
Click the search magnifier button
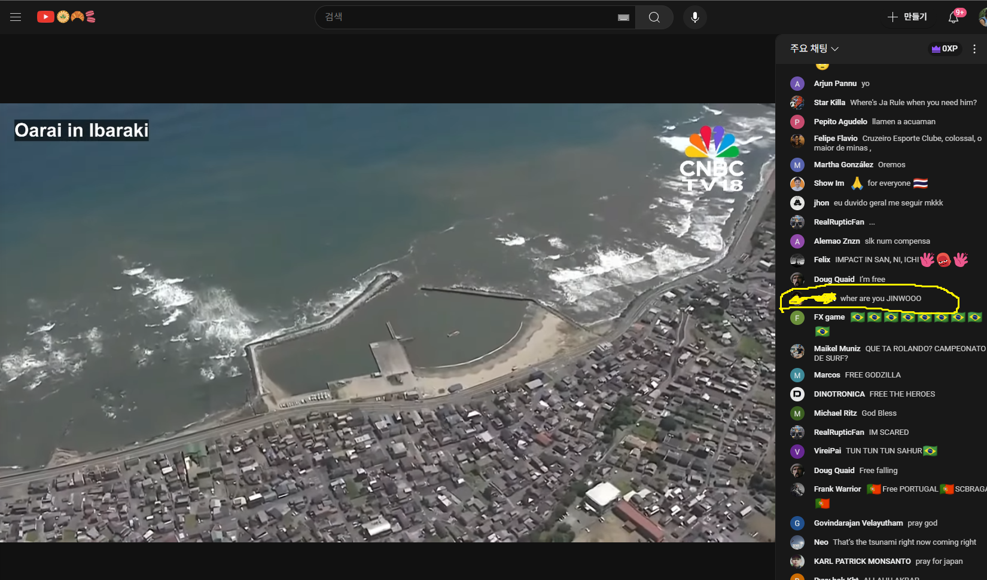654,17
